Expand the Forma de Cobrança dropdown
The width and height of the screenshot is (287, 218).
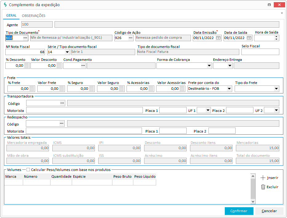coord(209,65)
